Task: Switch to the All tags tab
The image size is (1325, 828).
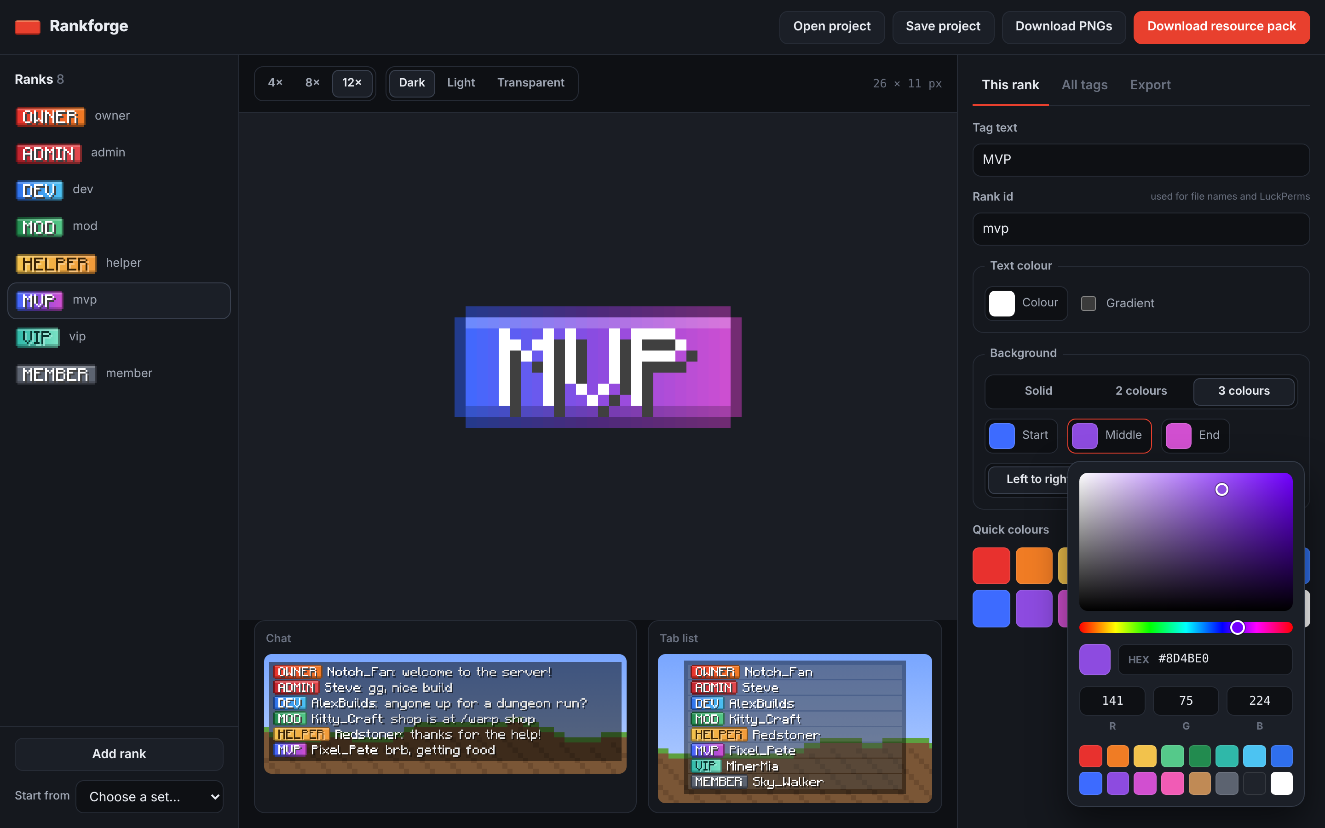Action: pos(1084,85)
